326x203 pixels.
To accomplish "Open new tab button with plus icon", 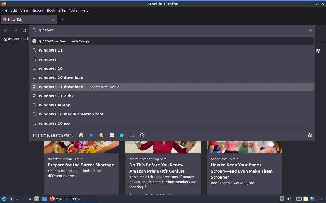I will 62,20.
